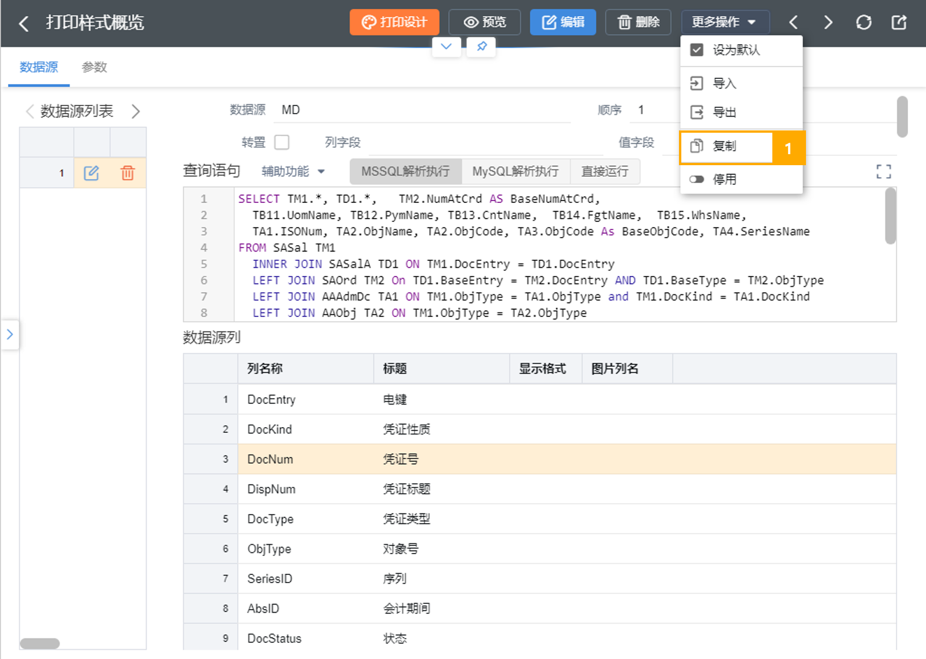Click the fullscreen icon for query editor

click(884, 172)
